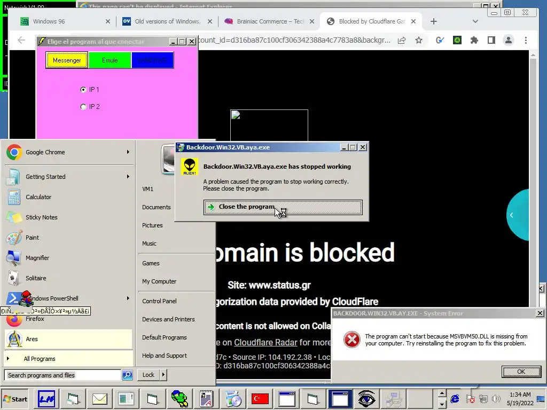Viewport: 547px width, 410px height.
Task: Open the envelope mail taskbar icon
Action: (100, 399)
